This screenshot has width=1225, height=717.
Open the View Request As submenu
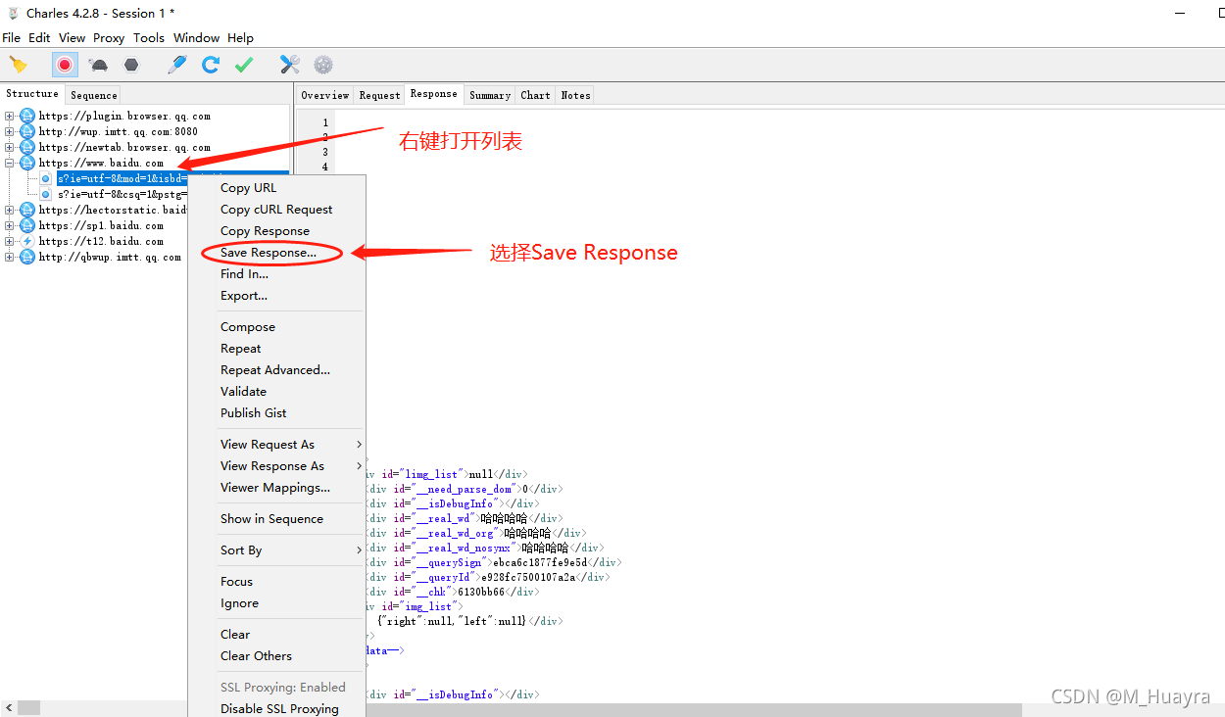click(x=276, y=445)
